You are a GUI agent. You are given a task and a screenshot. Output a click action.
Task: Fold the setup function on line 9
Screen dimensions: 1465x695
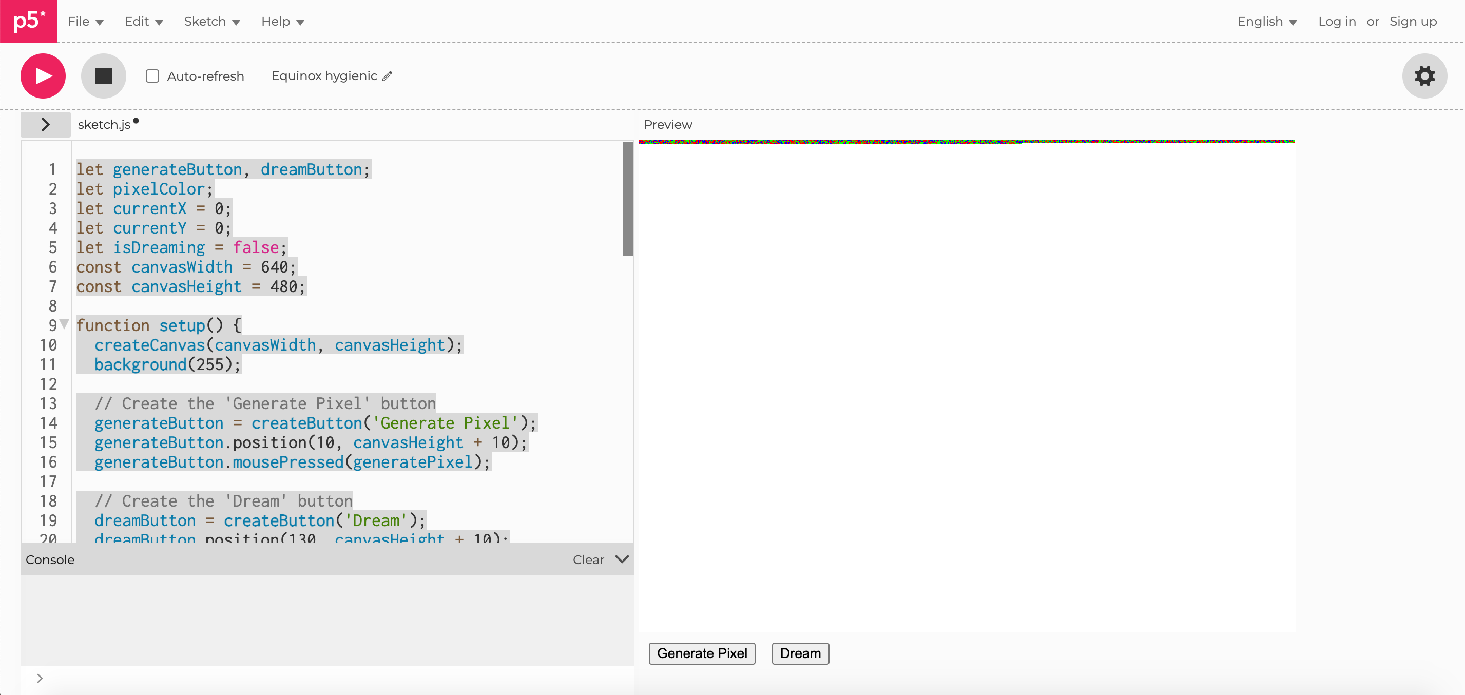(64, 324)
